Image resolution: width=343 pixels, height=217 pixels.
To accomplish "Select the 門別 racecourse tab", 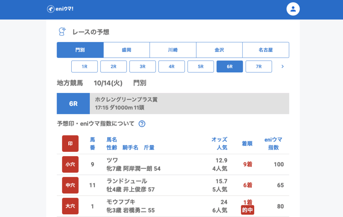I will pos(80,50).
